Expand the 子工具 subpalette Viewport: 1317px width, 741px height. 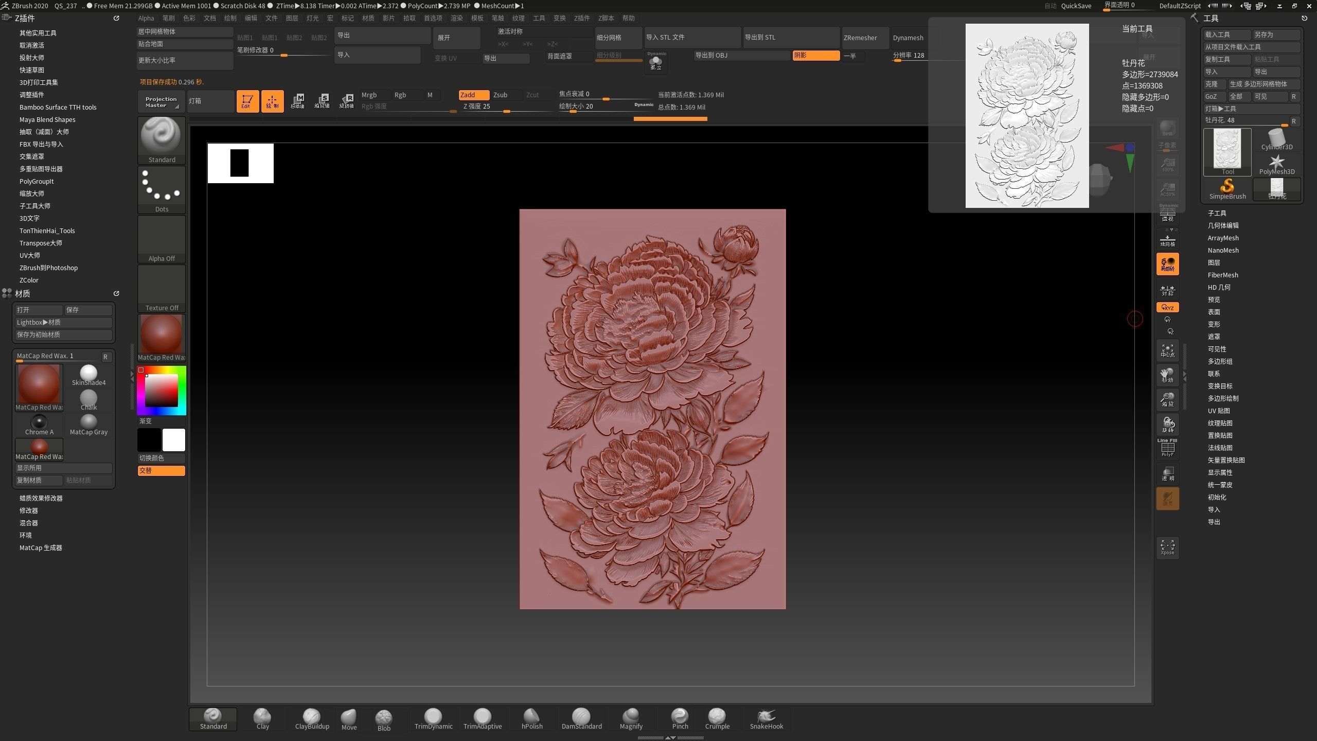pyautogui.click(x=1217, y=213)
